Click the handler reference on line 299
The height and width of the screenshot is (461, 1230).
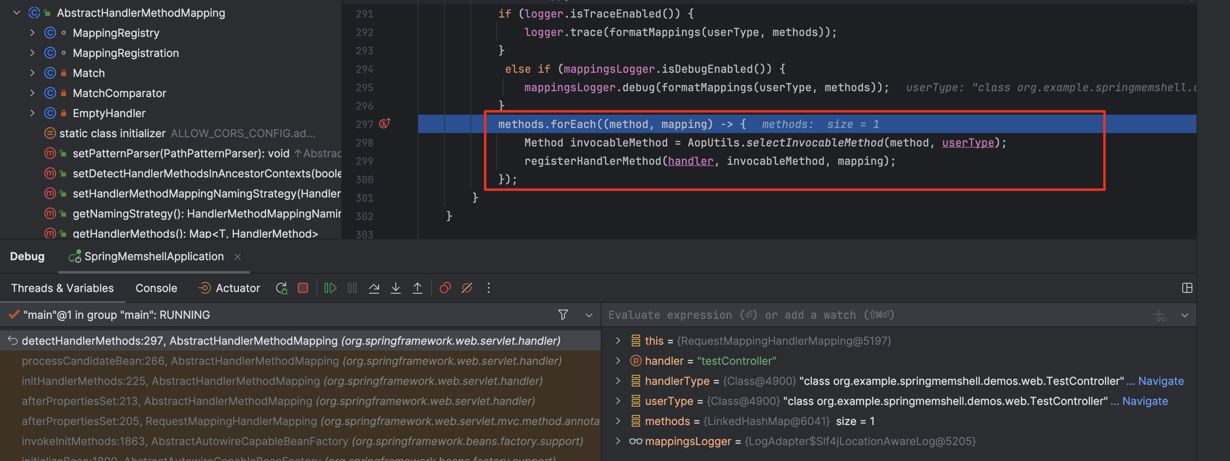[x=690, y=161]
